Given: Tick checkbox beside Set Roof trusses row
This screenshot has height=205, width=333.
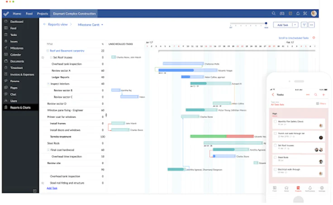Looking at the screenshot, I should point(51,57).
